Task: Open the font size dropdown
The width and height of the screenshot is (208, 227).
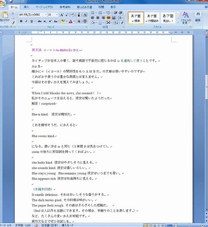Action: point(57,15)
